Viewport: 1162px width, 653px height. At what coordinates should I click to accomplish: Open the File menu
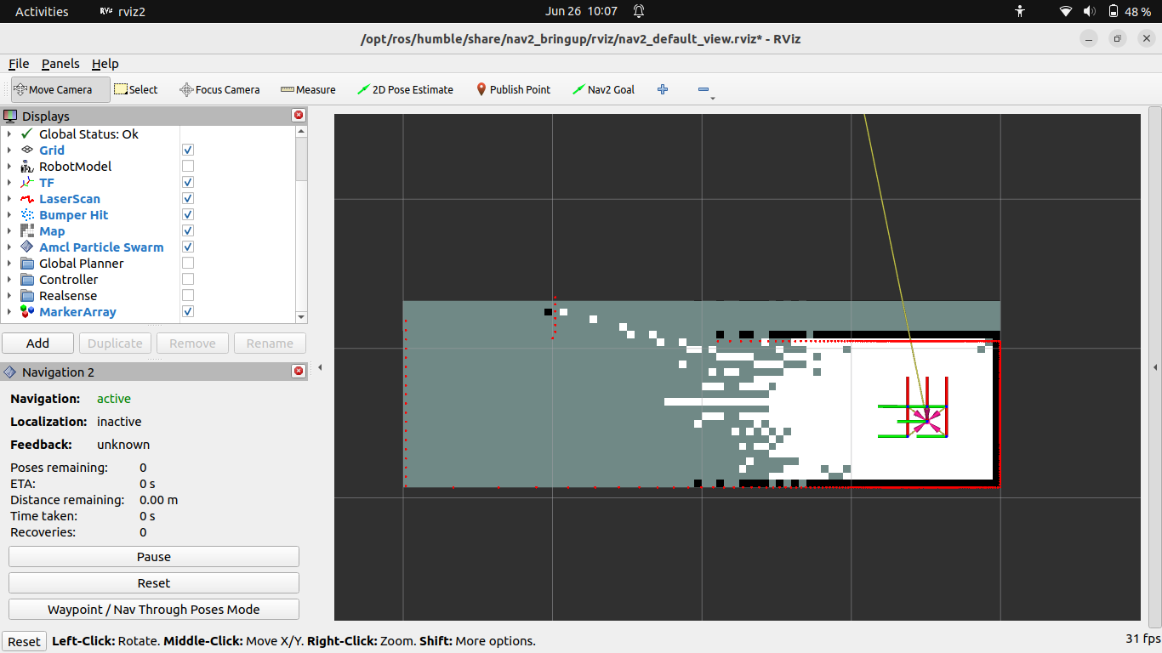point(19,64)
